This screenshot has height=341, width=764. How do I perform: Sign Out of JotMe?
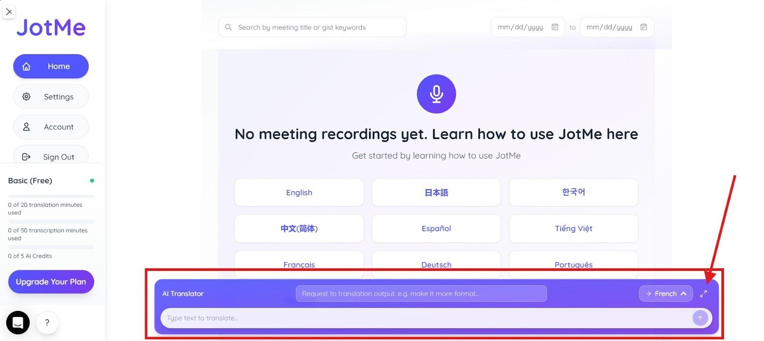(x=51, y=155)
